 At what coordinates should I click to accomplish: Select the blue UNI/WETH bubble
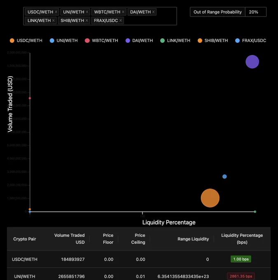pyautogui.click(x=224, y=177)
